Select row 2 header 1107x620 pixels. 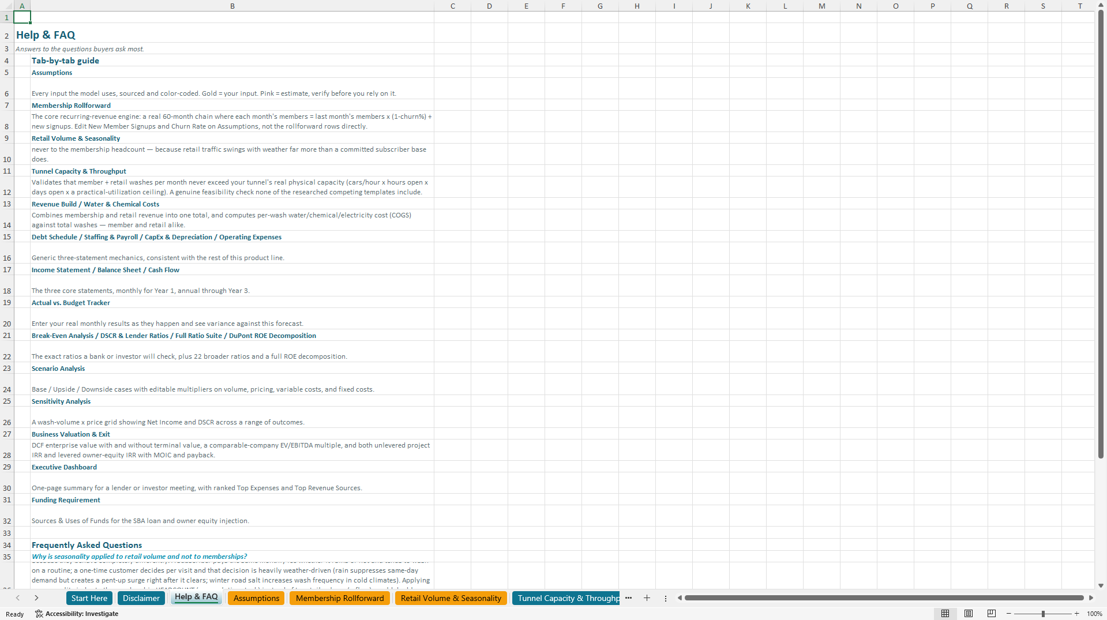(7, 33)
